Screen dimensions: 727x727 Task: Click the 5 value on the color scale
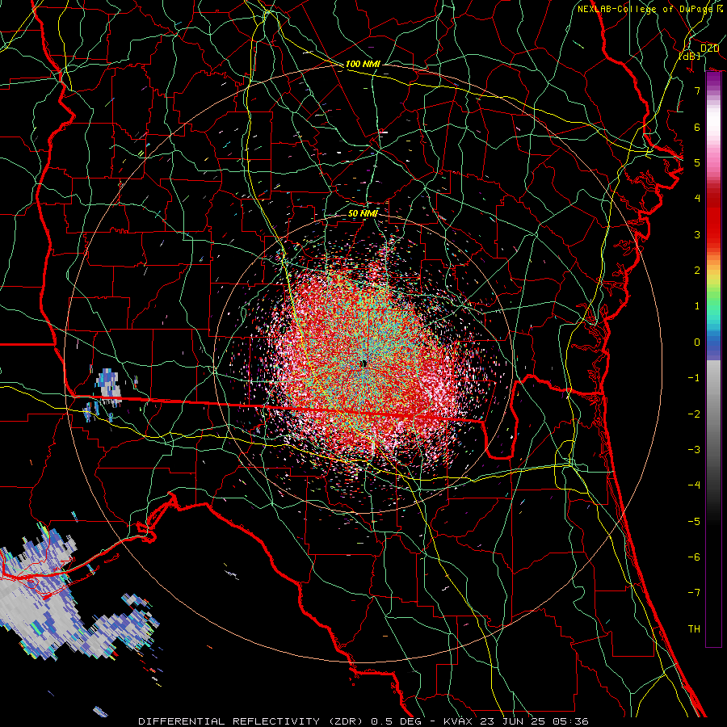click(697, 162)
